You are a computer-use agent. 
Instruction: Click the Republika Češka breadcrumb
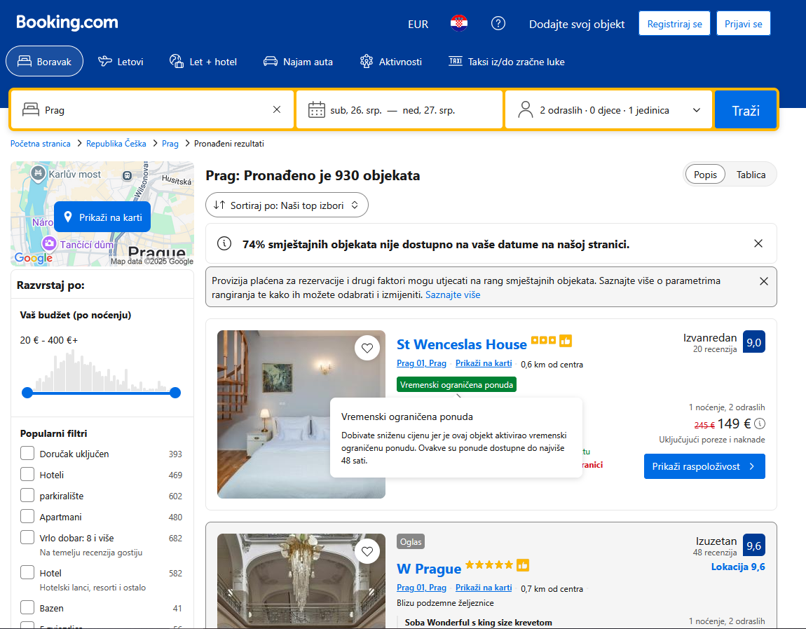[116, 144]
